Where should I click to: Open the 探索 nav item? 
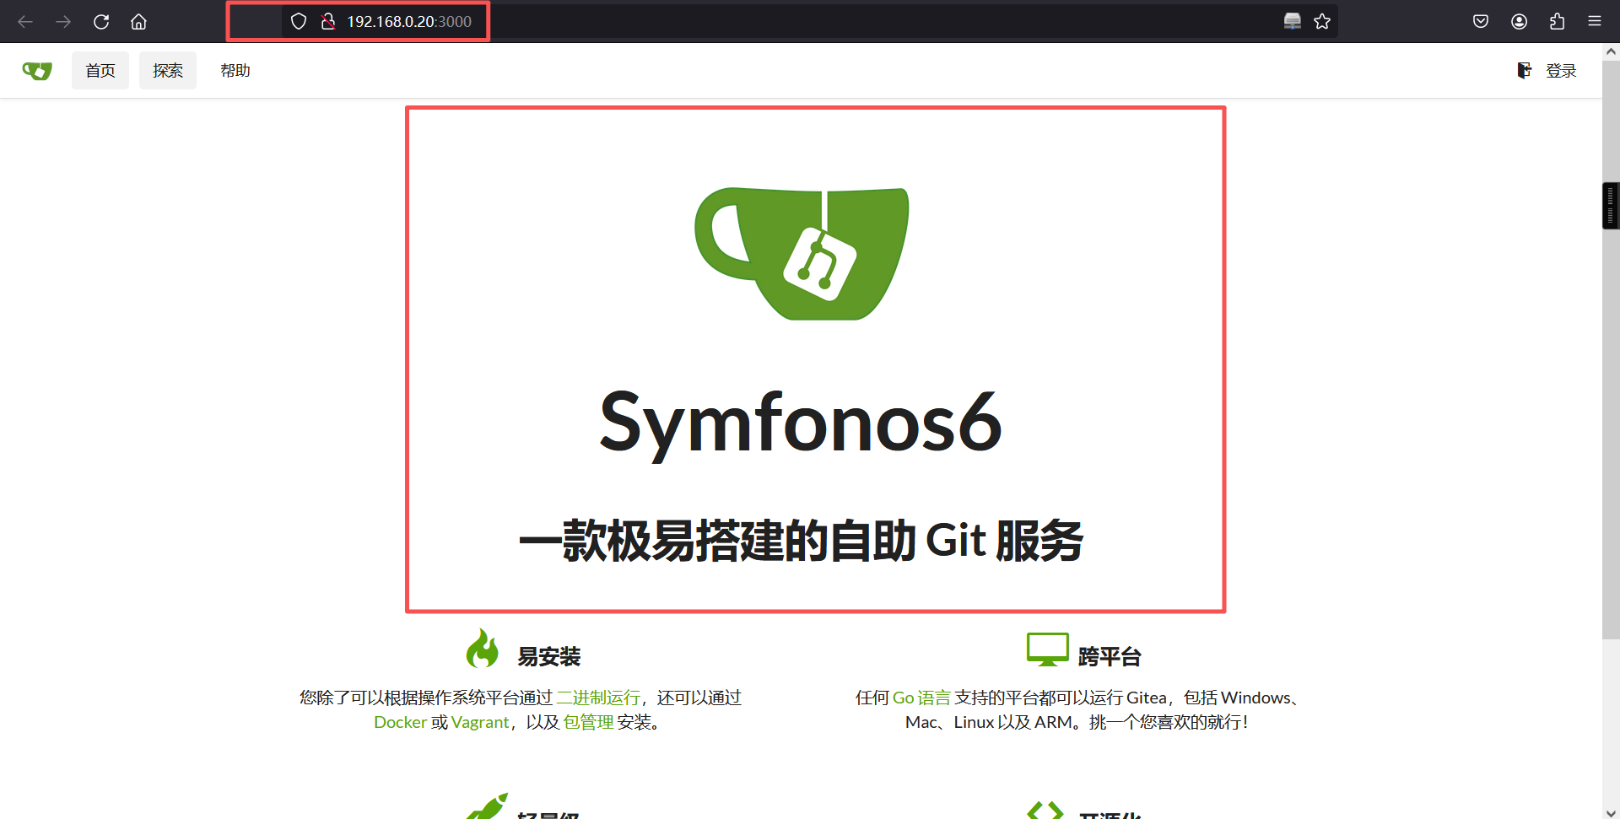[168, 71]
